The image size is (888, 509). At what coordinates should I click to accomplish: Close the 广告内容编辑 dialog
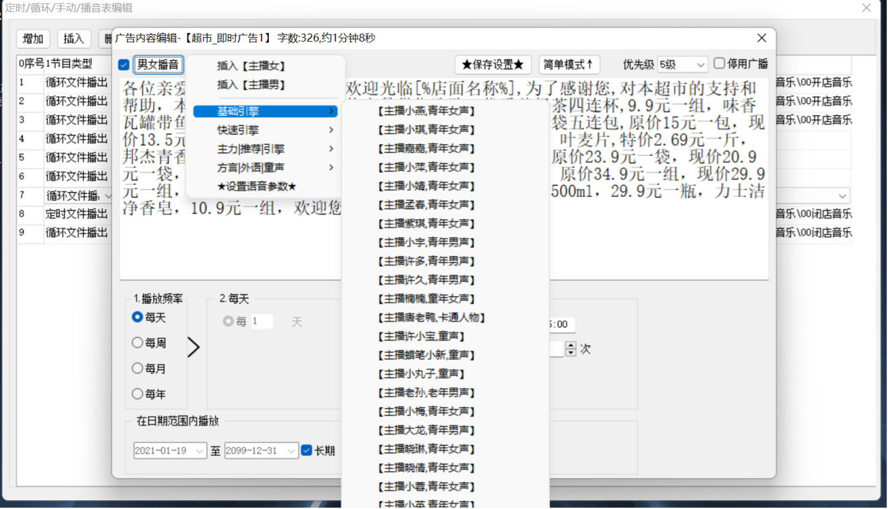pyautogui.click(x=762, y=38)
